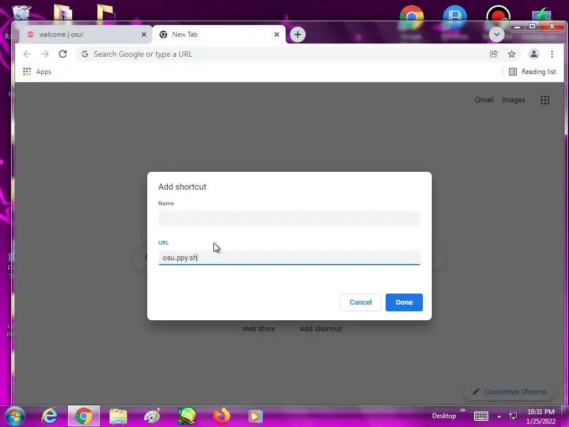
Task: Expand the Desktop toolbar chevron
Action: pyautogui.click(x=463, y=410)
